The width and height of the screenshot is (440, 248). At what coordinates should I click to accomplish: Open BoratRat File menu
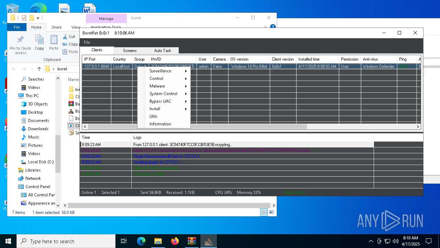(87, 42)
